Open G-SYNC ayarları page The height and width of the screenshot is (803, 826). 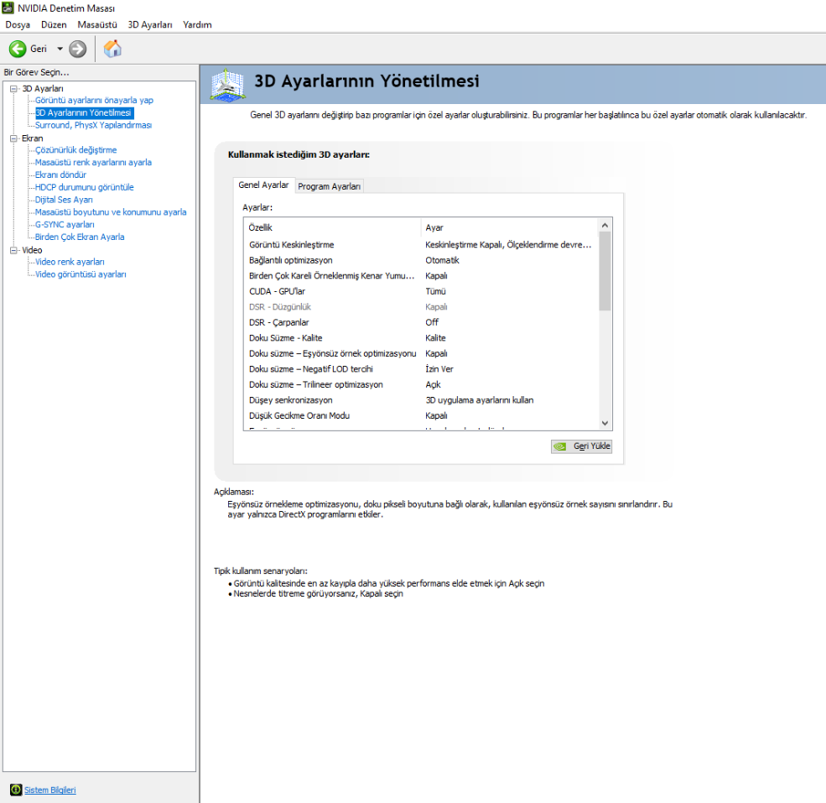(x=65, y=225)
